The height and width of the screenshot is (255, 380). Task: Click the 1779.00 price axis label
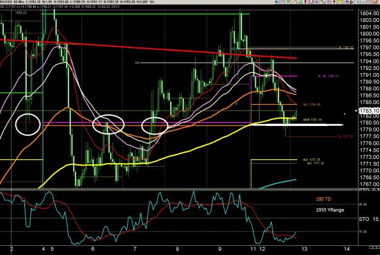click(369, 129)
